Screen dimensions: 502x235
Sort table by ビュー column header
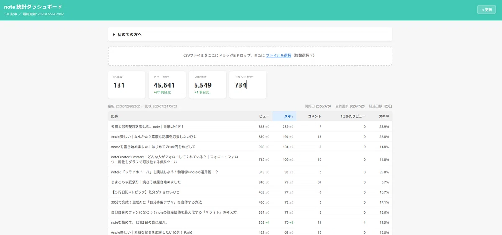pyautogui.click(x=264, y=116)
